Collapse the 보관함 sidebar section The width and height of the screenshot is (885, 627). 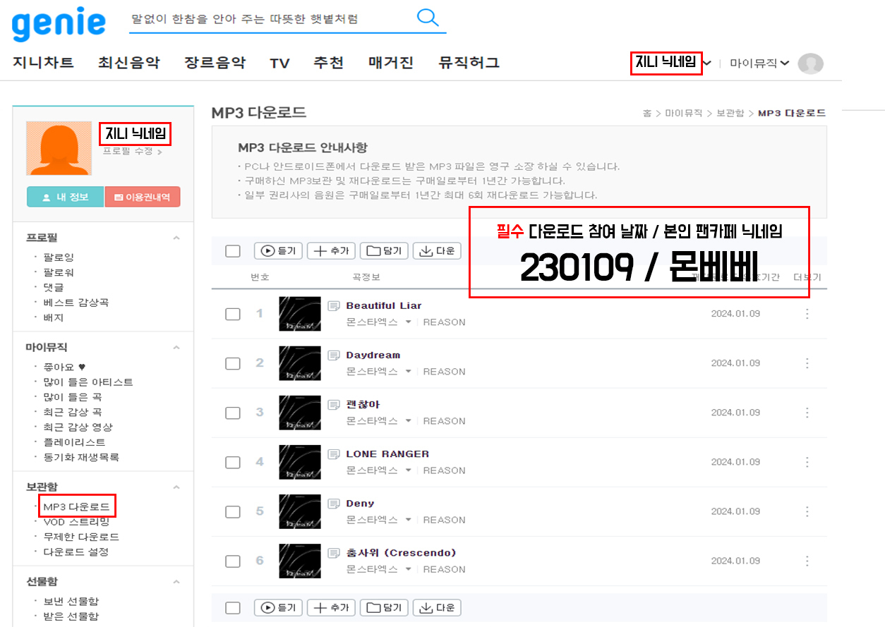tap(176, 487)
